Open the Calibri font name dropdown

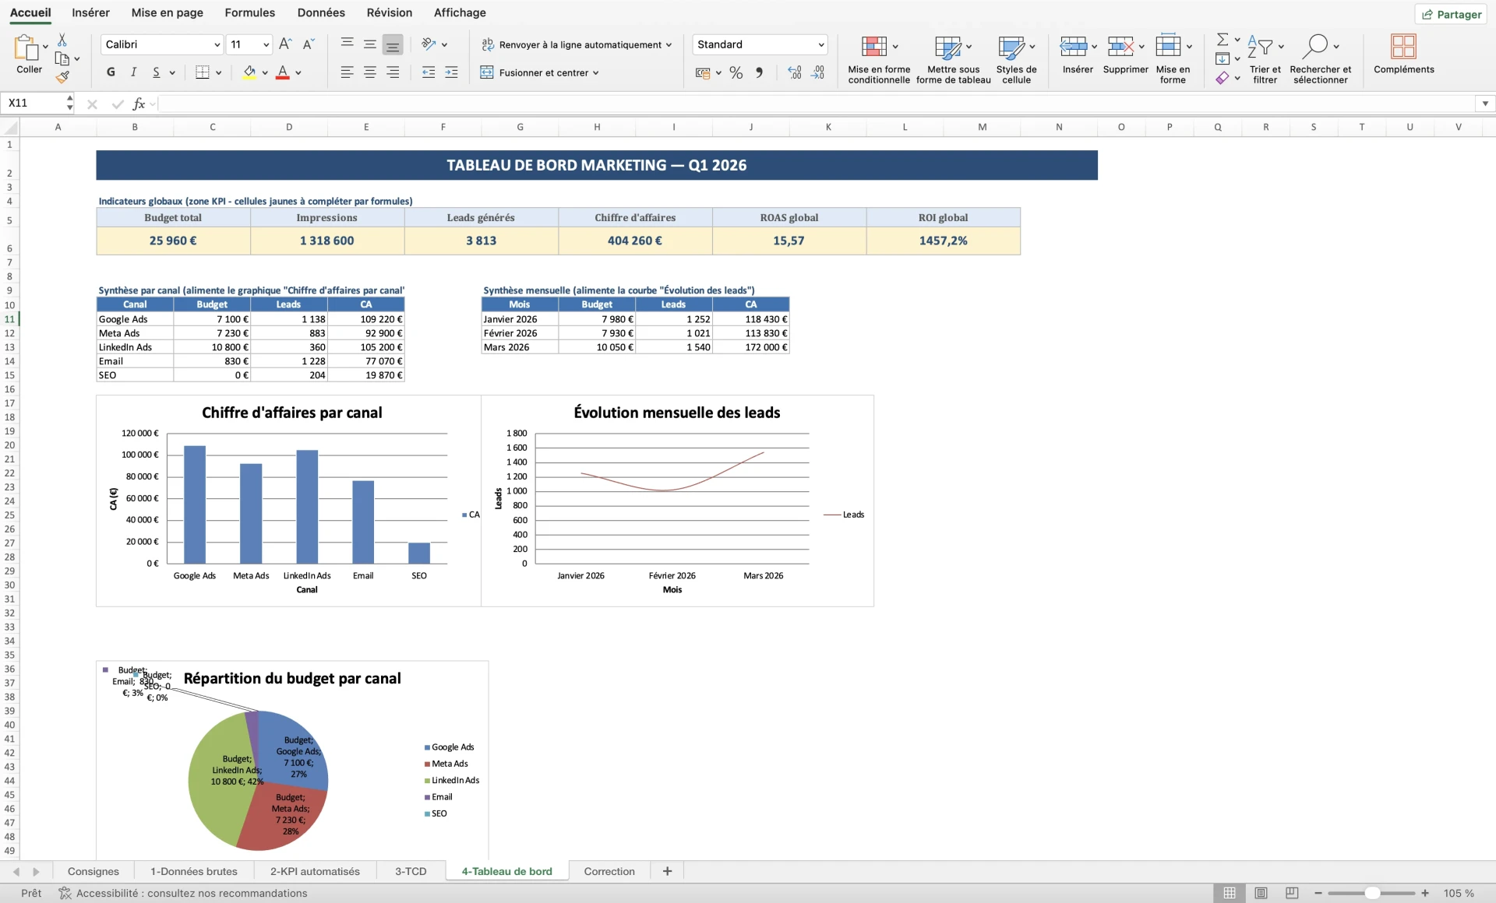tap(217, 44)
